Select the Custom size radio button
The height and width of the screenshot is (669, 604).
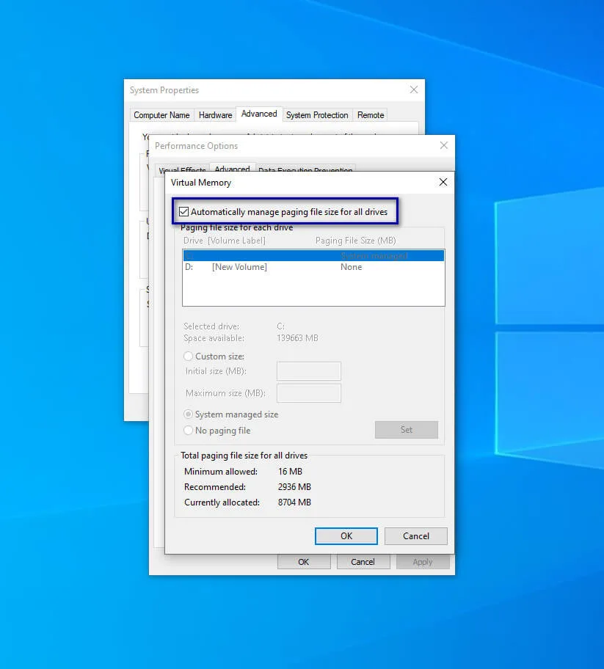(188, 357)
